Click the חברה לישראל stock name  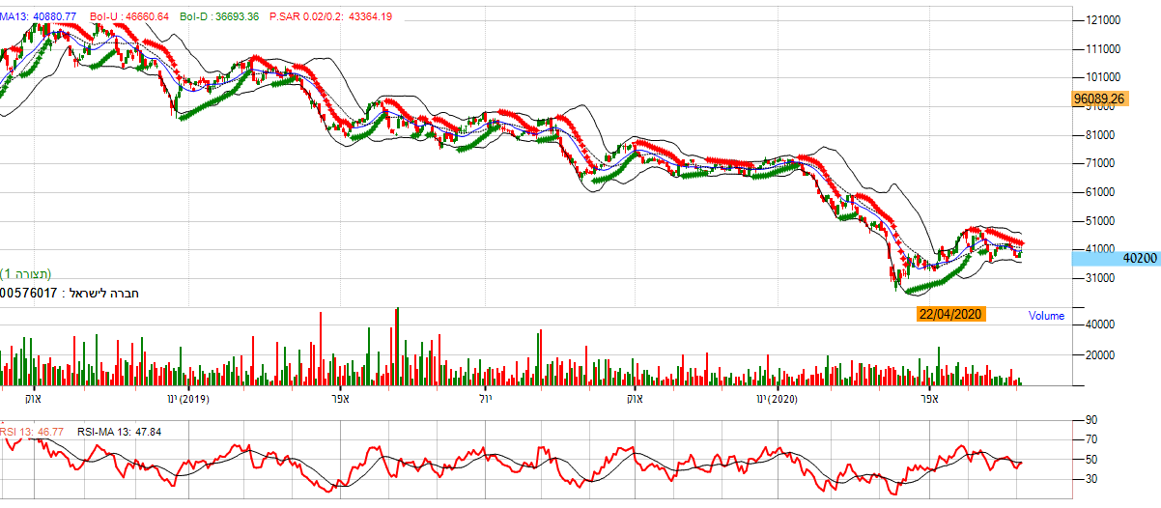tap(101, 292)
